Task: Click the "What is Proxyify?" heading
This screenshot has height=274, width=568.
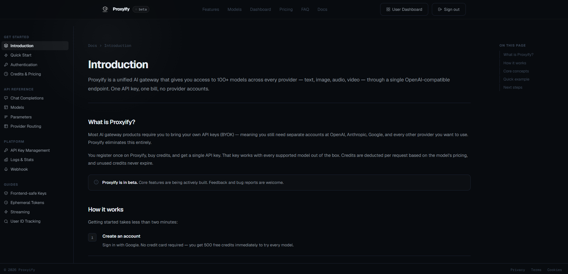Action: [x=111, y=122]
